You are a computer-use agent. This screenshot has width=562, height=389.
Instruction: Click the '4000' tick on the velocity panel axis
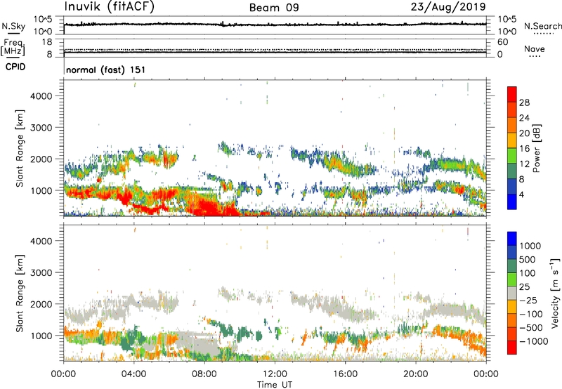(x=41, y=241)
